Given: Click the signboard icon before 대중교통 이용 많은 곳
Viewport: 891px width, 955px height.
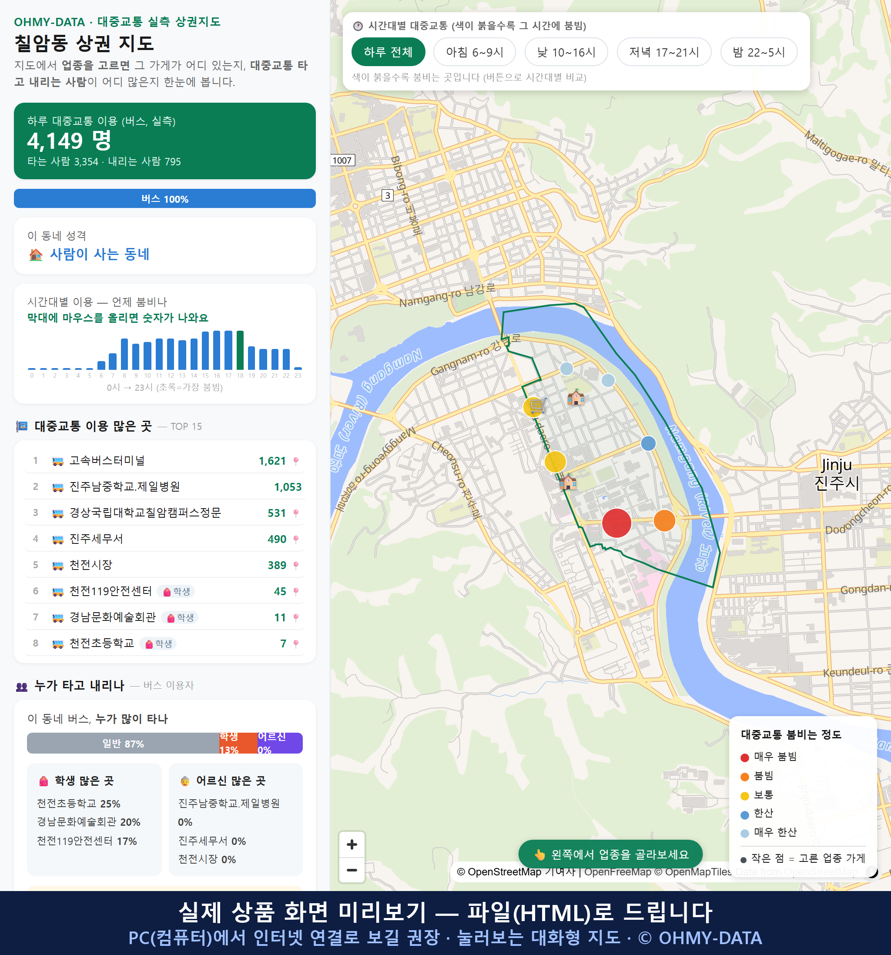Looking at the screenshot, I should (22, 426).
